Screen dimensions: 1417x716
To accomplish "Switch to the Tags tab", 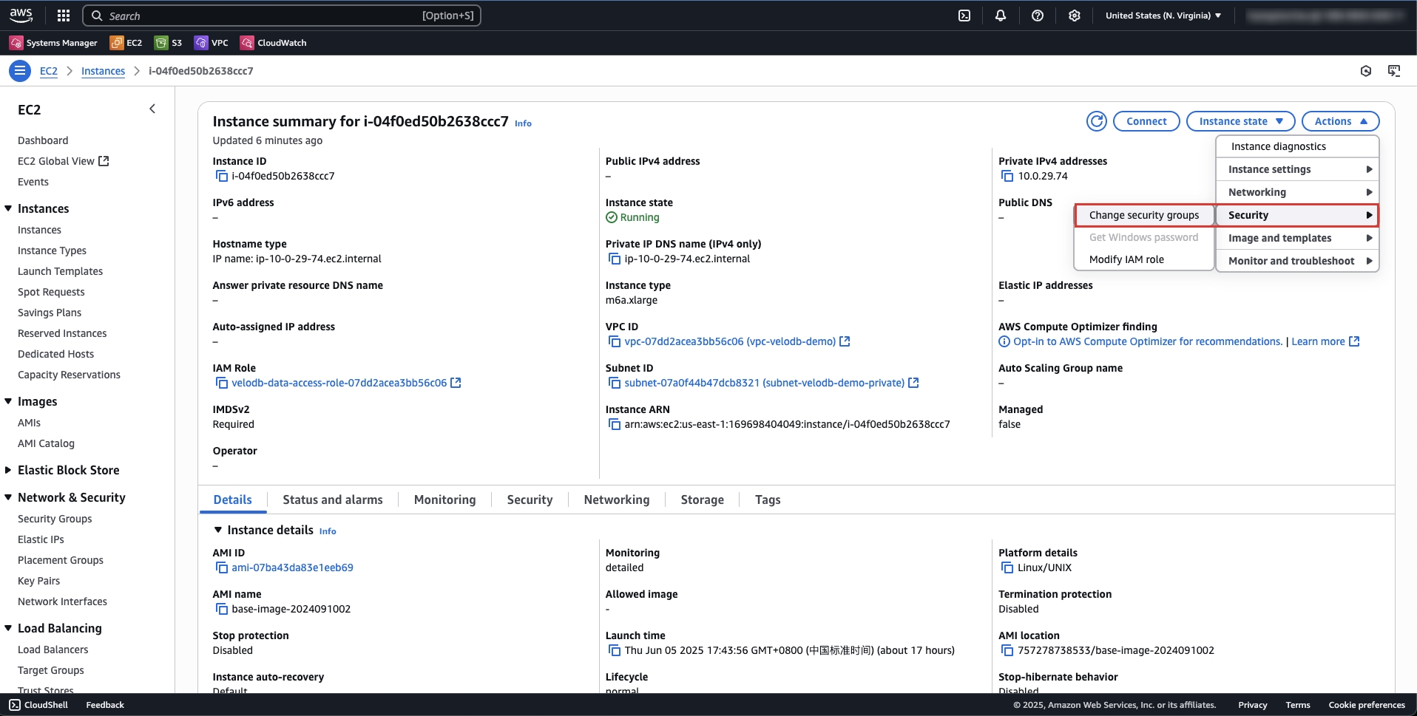I will (768, 500).
